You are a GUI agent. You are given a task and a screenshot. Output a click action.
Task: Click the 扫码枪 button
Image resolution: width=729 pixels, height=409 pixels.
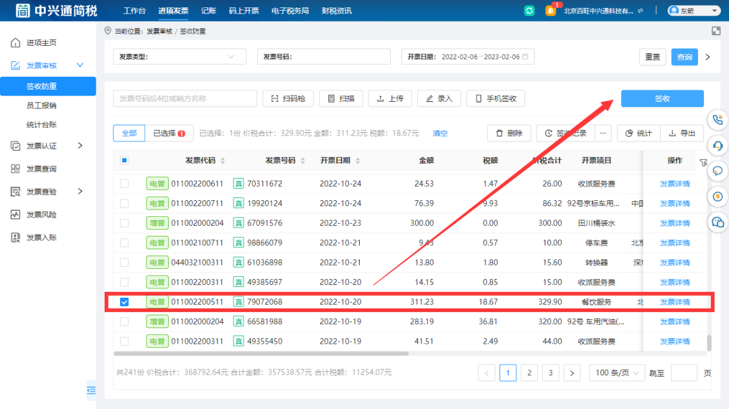coord(288,98)
